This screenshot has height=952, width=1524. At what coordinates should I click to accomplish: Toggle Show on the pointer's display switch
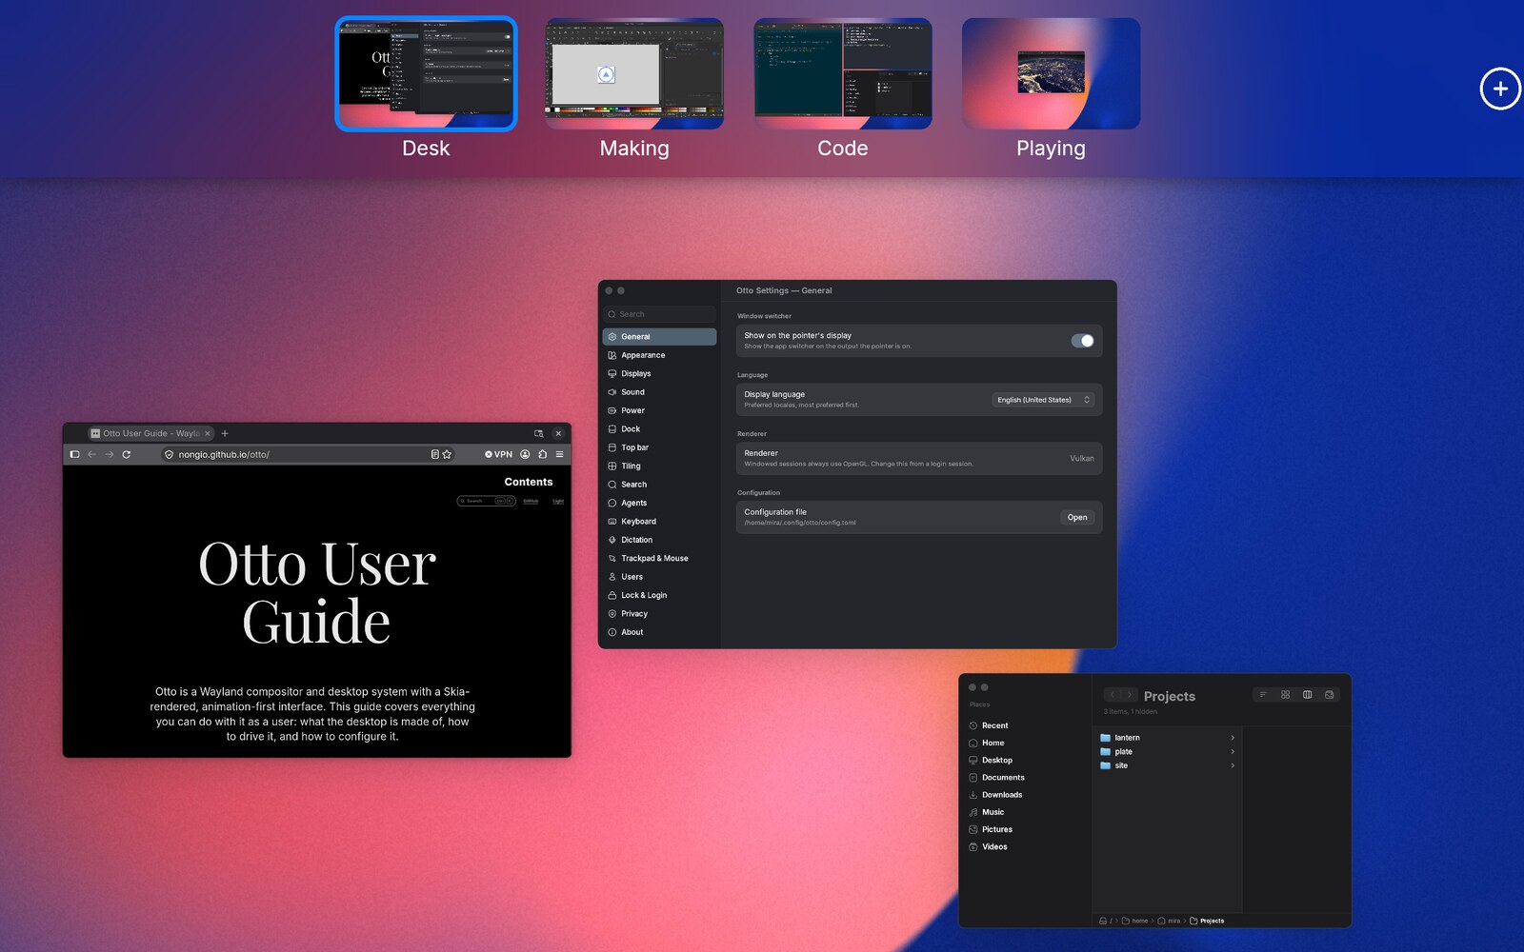click(1082, 341)
